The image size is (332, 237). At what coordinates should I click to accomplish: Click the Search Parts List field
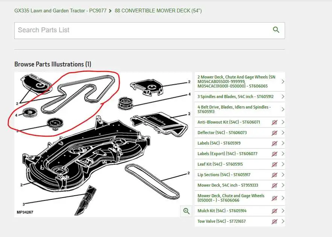pyautogui.click(x=150, y=30)
